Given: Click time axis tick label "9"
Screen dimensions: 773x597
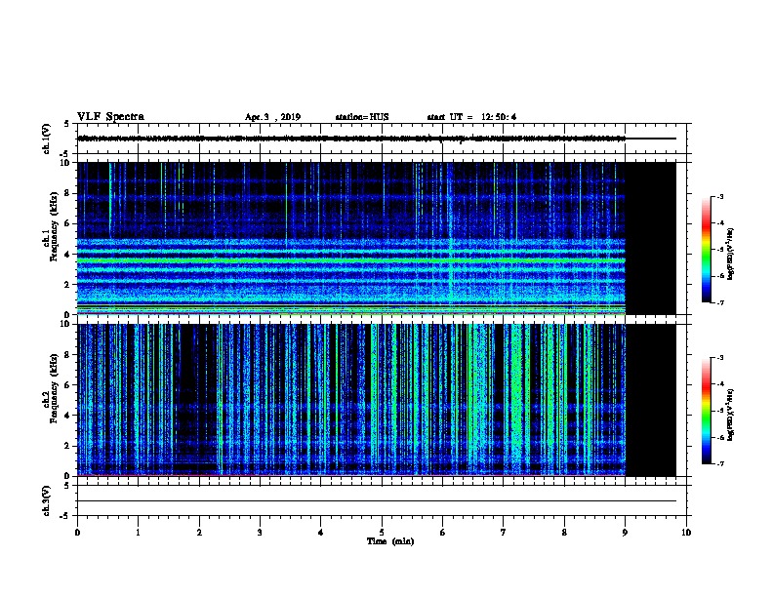Looking at the screenshot, I should point(625,532).
